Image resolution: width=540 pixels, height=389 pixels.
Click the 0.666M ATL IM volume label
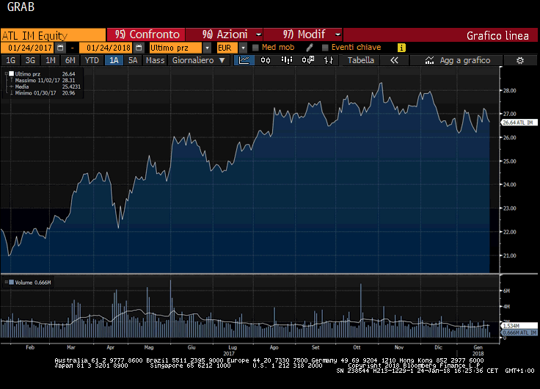coord(519,332)
